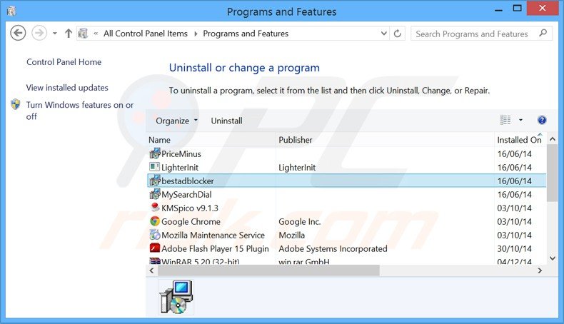Viewport: 564px width, 324px height.
Task: Select the MySearchDial program icon
Action: click(155, 194)
